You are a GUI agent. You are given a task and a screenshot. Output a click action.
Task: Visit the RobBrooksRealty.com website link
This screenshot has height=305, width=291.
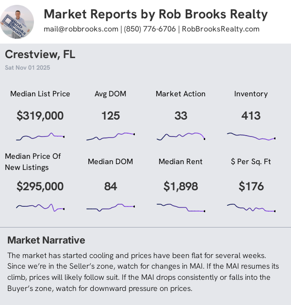pyautogui.click(x=221, y=29)
